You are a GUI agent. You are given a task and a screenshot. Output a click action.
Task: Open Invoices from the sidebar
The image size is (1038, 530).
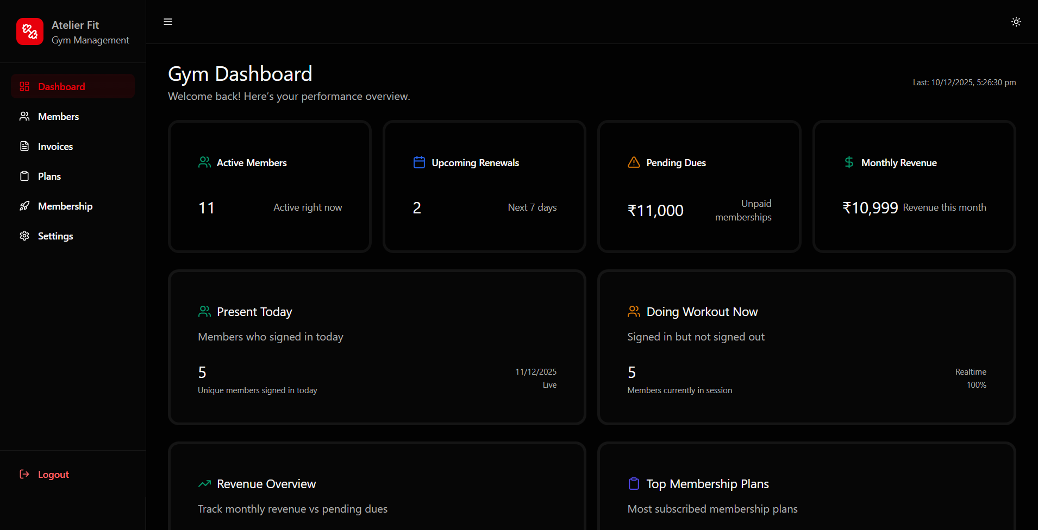(55, 147)
